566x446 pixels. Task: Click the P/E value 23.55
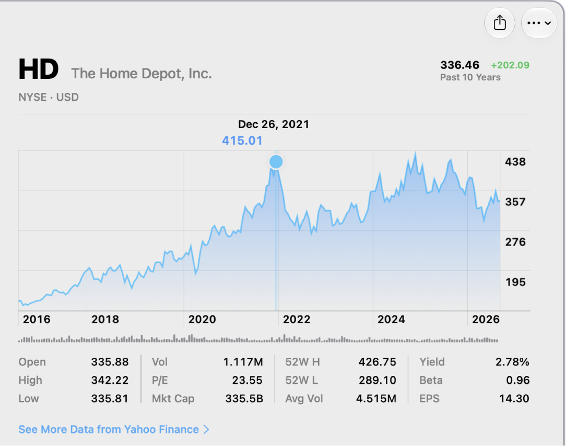coord(247,380)
